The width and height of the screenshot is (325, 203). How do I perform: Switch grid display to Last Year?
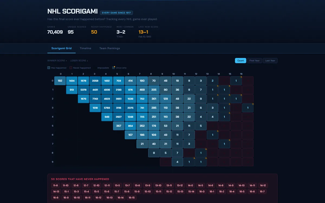click(270, 61)
